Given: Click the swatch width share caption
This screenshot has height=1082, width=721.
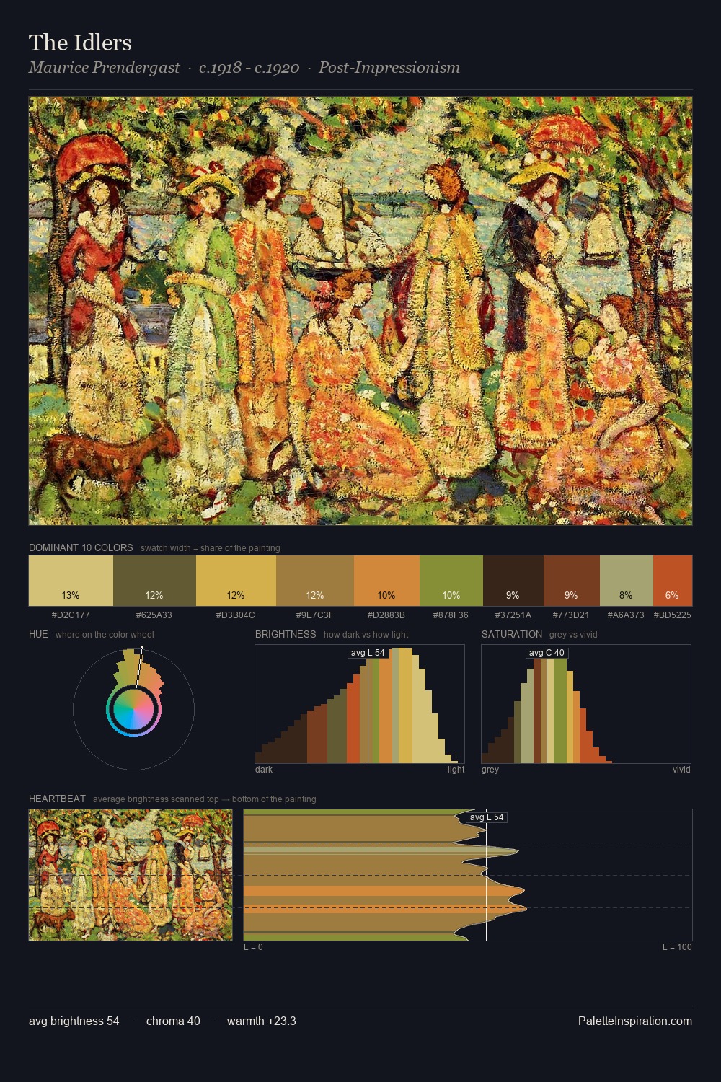Looking at the screenshot, I should coord(211,548).
